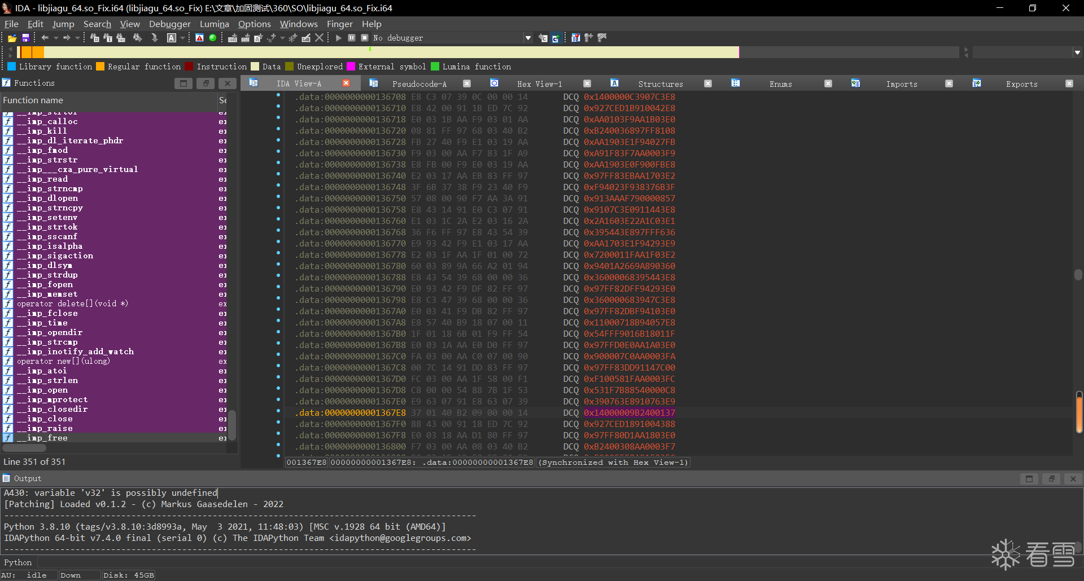Click the green circle toolbar icon
1084x581 pixels.
(213, 38)
